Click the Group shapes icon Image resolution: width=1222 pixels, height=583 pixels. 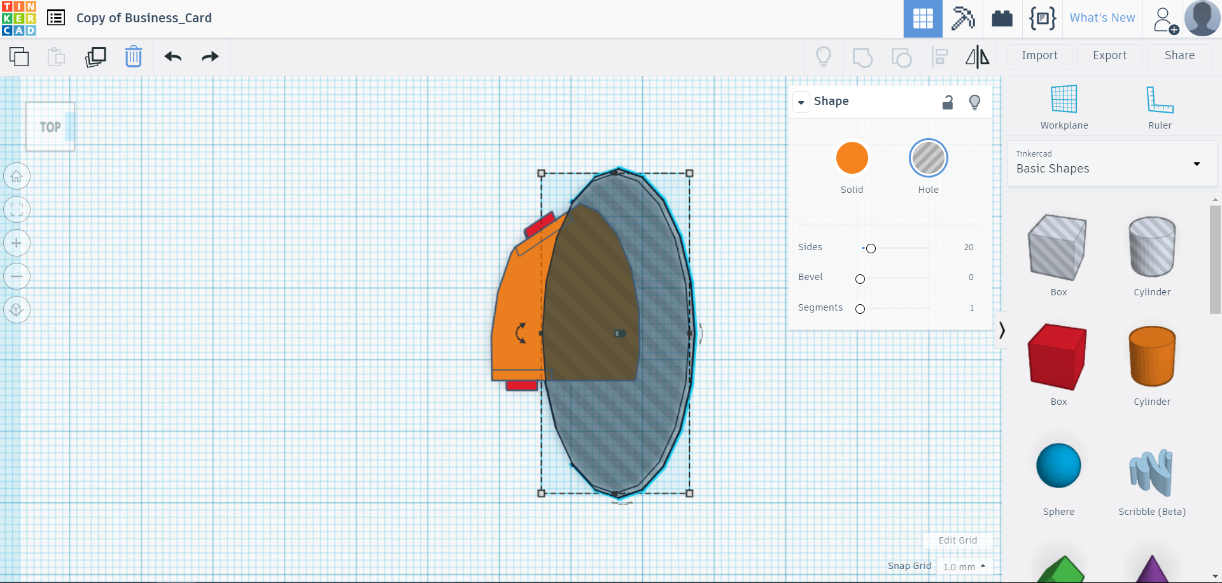pos(862,57)
